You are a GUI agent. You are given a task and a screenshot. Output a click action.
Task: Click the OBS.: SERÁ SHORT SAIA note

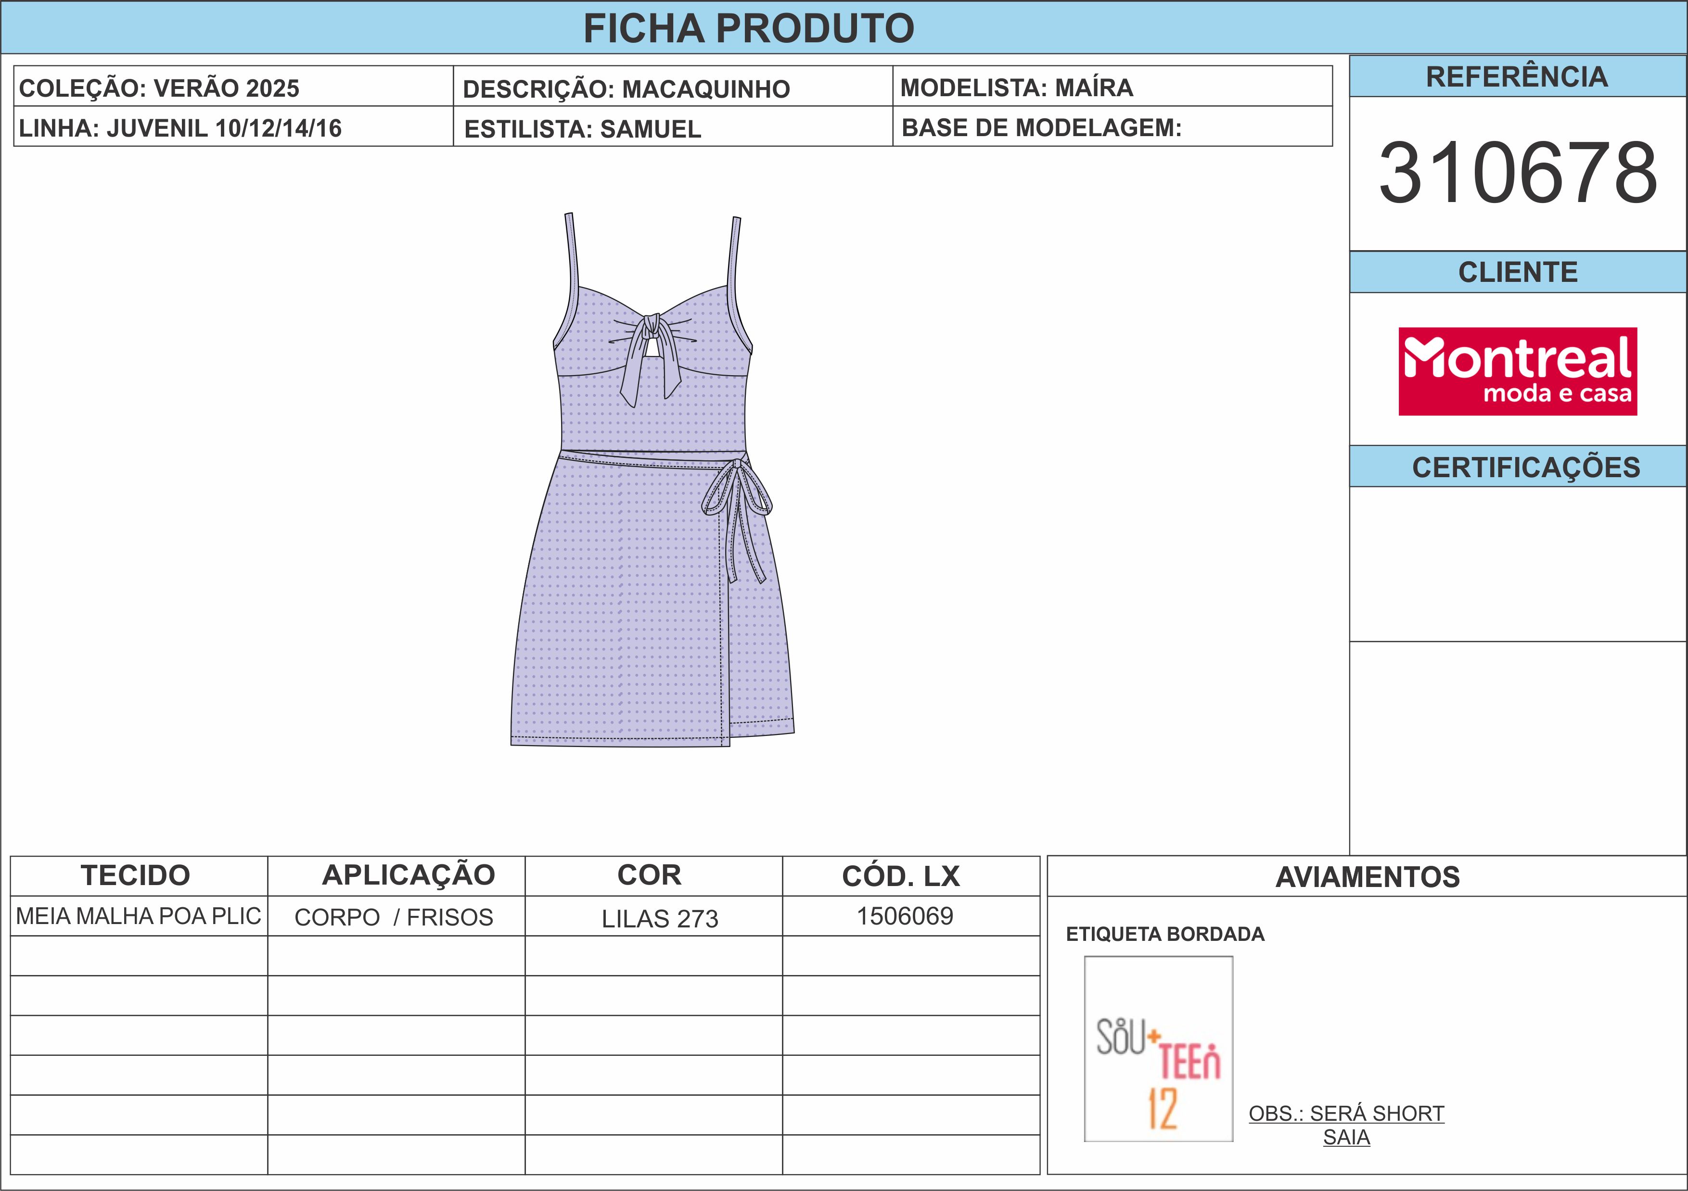1345,1125
